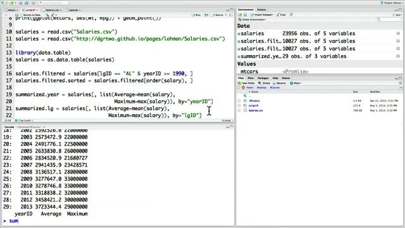Switch to the Salaries.csv editor tab
405x228 pixels.
pos(52,10)
